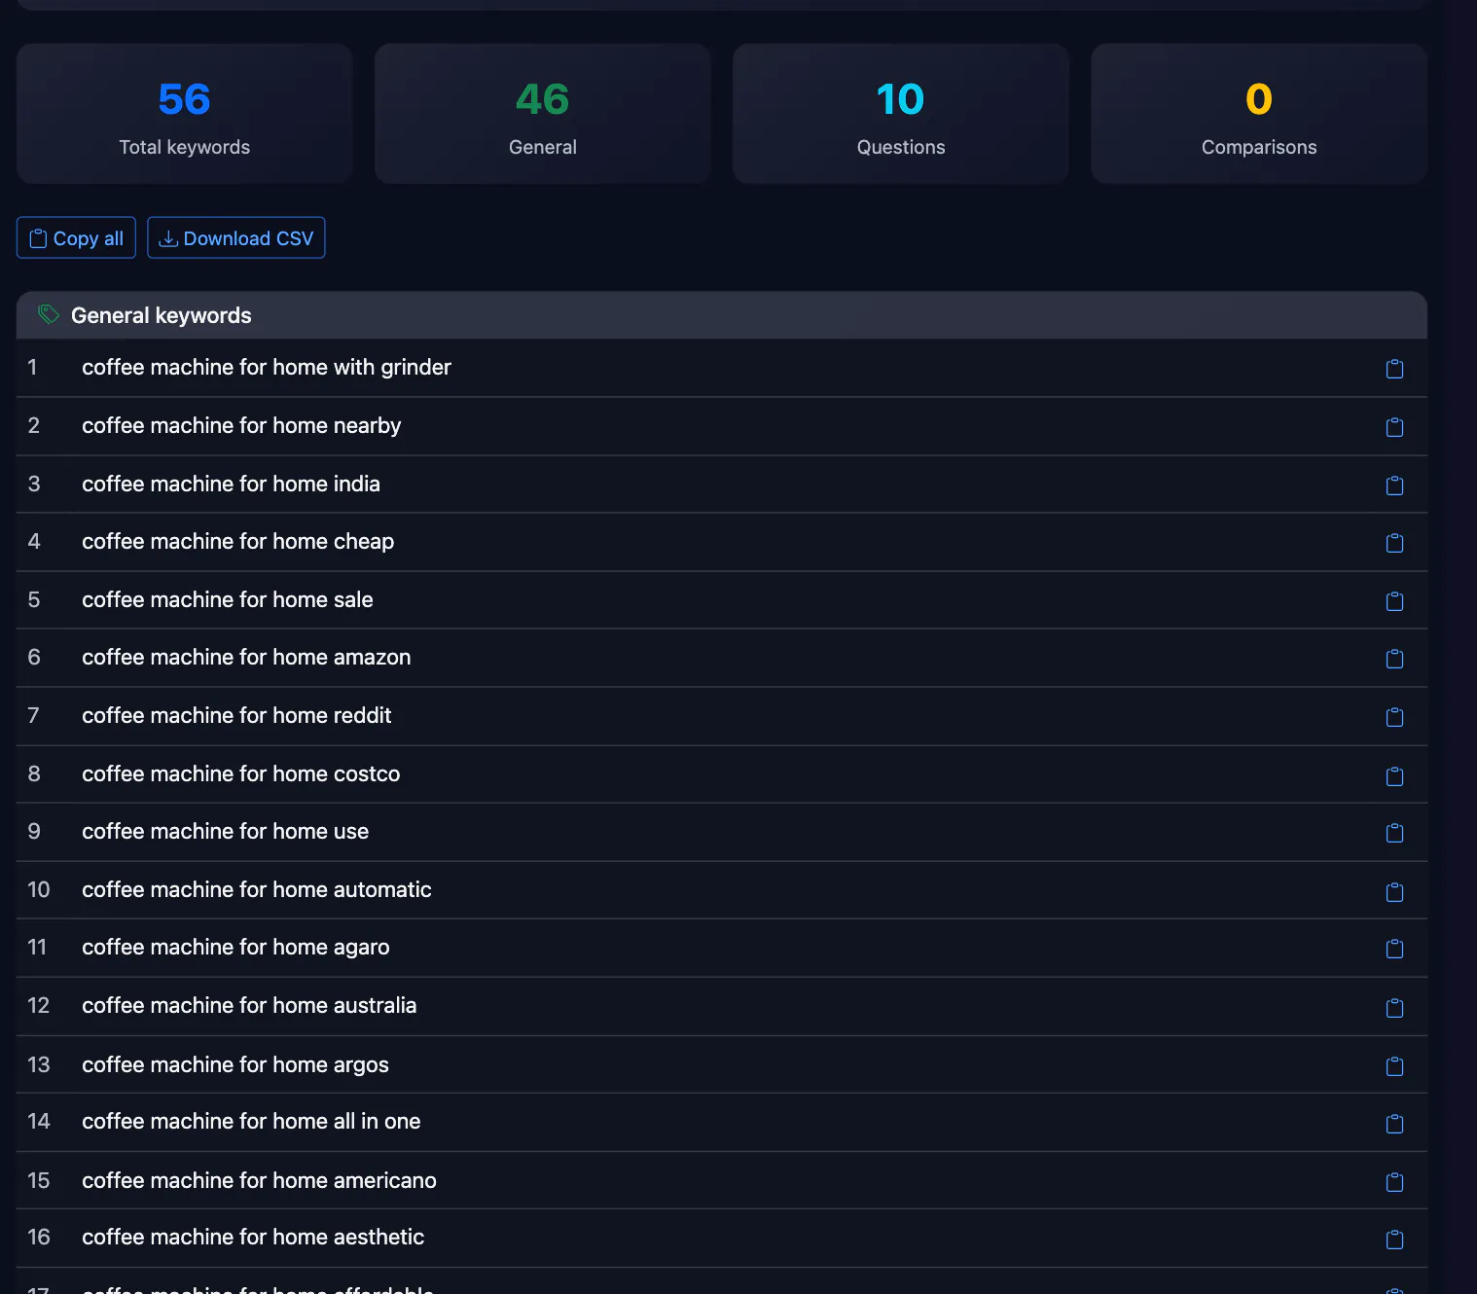Copy 'coffee machine for home automatic' keyword

(x=1394, y=891)
